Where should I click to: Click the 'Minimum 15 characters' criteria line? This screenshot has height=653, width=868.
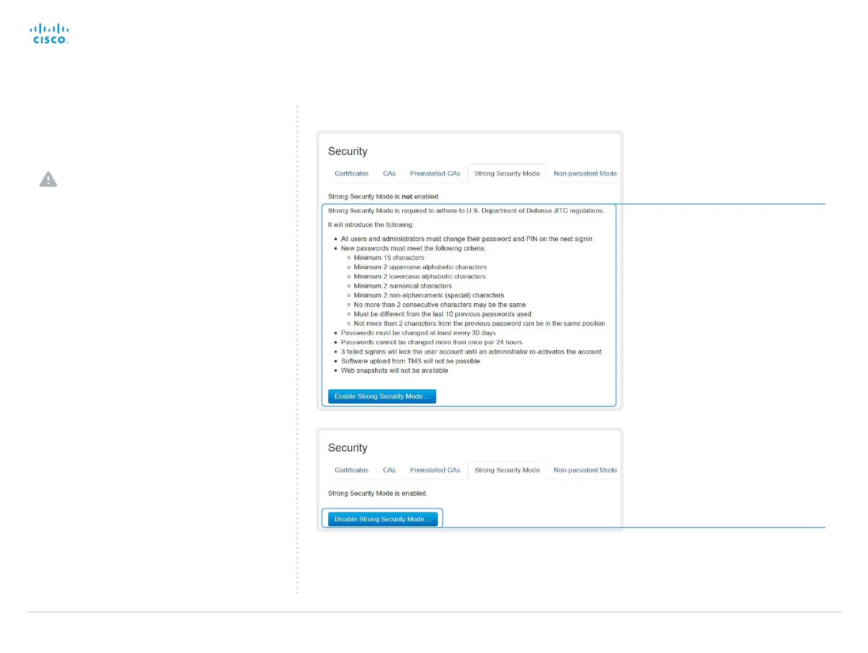pyautogui.click(x=389, y=258)
